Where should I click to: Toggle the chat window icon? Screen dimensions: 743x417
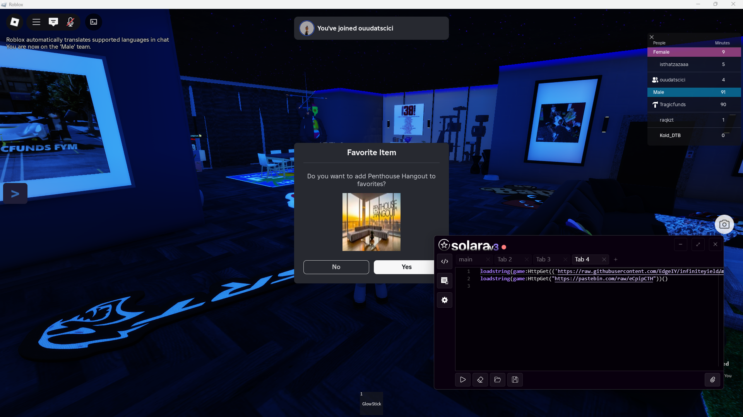(x=53, y=22)
